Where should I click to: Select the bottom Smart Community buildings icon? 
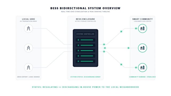point(142,67)
